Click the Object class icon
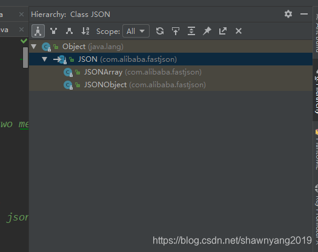This screenshot has width=318, height=252. point(46,47)
